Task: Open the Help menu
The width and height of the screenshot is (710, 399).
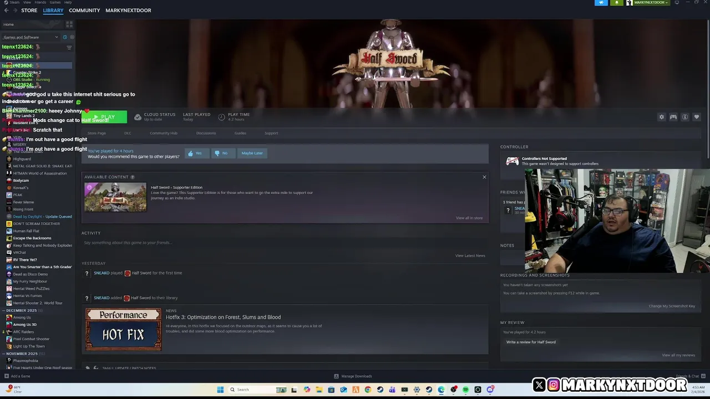Action: point(68,2)
